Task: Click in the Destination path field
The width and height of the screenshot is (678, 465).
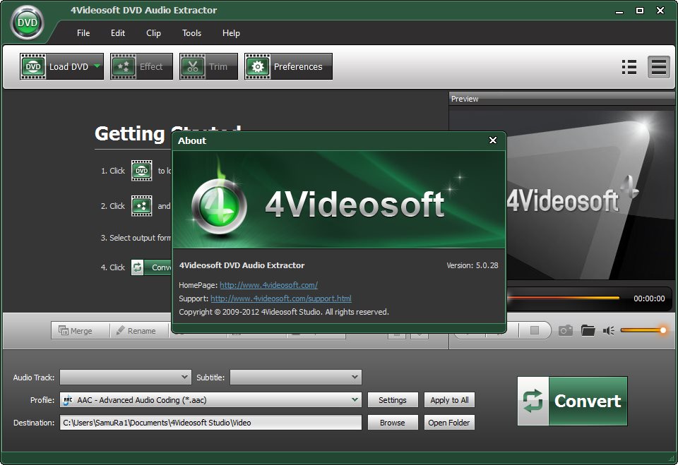Action: coord(210,422)
